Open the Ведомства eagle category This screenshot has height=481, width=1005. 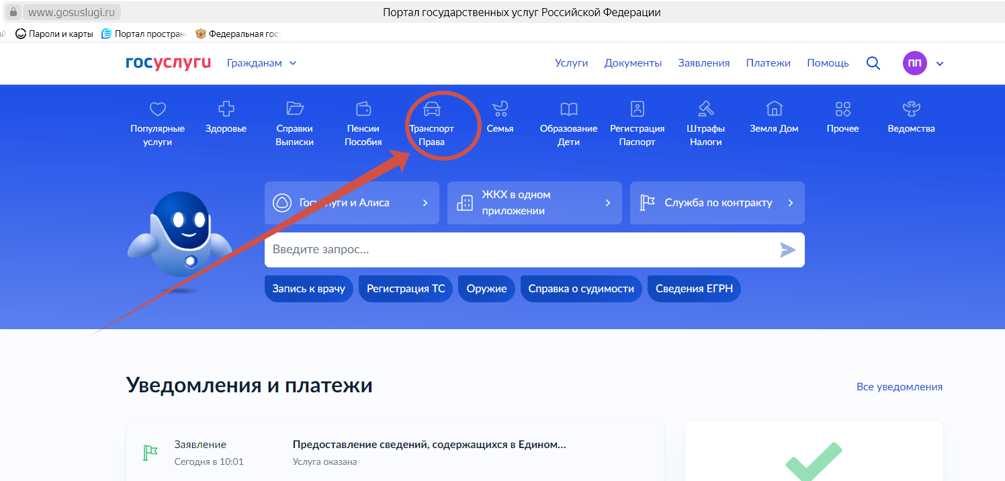pyautogui.click(x=911, y=118)
